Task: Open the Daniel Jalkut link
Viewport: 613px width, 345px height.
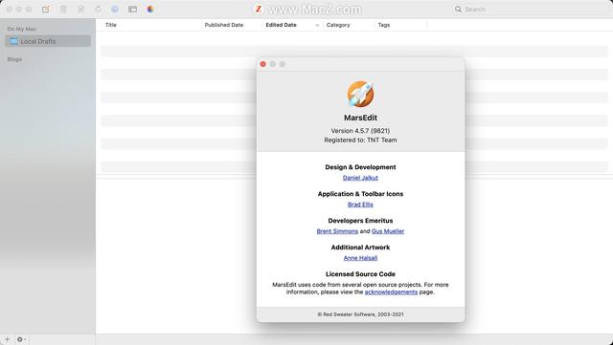Action: [x=360, y=178]
